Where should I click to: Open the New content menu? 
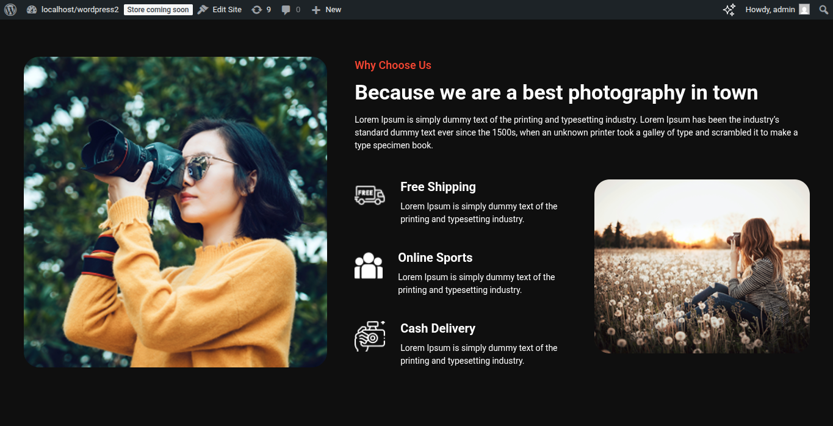326,10
